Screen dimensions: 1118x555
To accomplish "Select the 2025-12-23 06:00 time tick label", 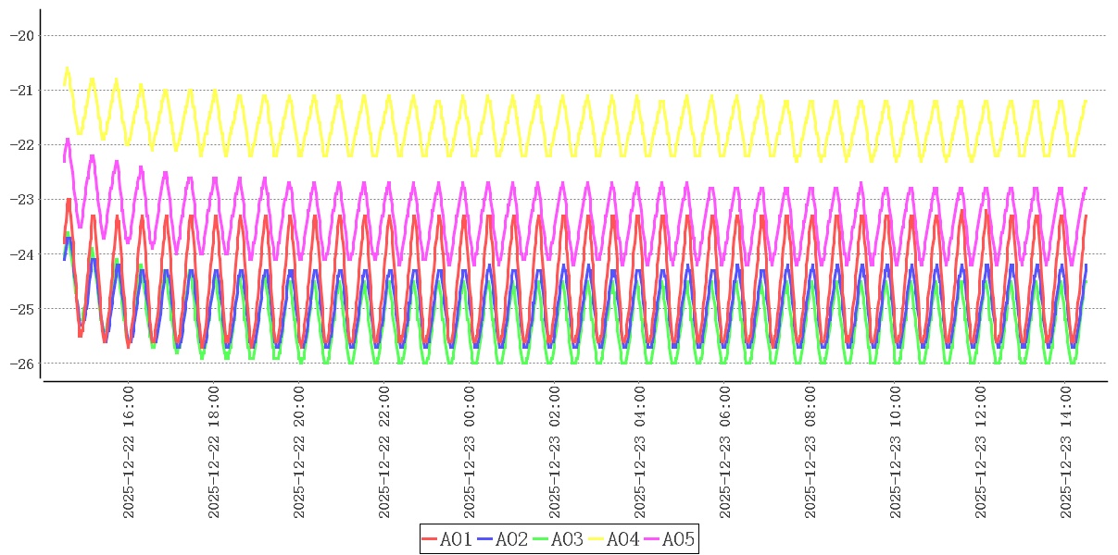I will coord(725,453).
